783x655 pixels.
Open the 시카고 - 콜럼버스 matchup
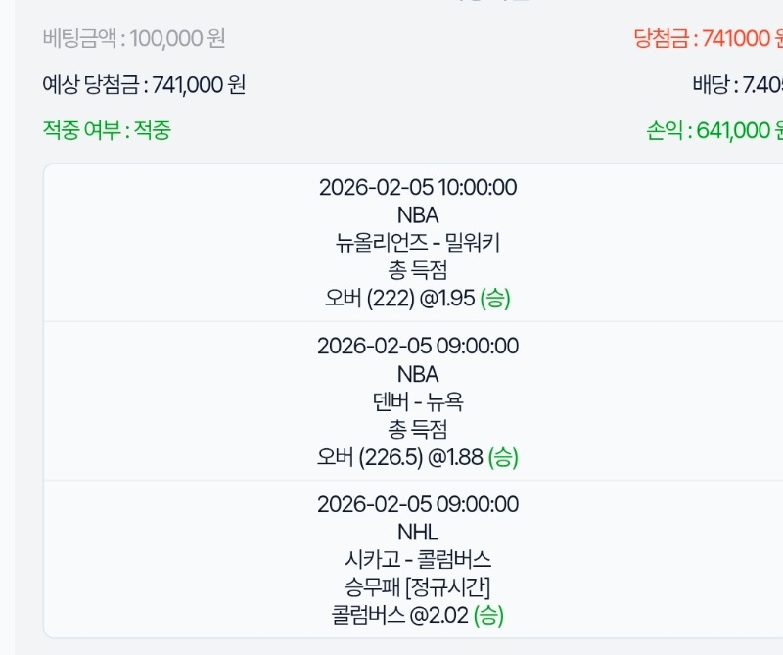tap(418, 560)
